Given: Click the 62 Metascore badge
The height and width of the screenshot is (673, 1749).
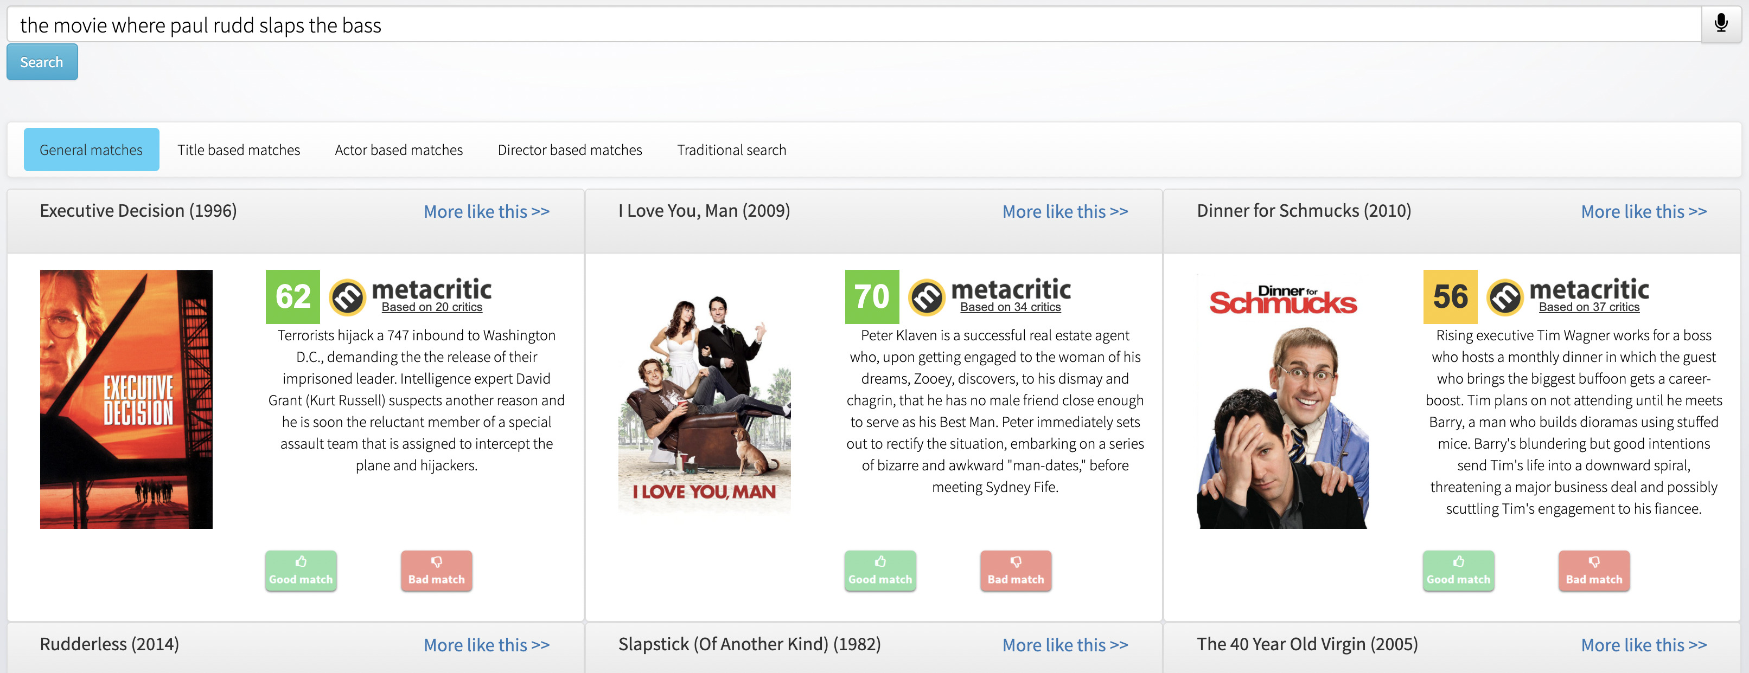Looking at the screenshot, I should tap(292, 296).
